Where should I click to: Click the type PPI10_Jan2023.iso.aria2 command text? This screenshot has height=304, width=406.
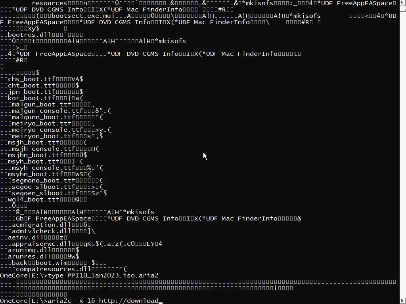point(103,275)
